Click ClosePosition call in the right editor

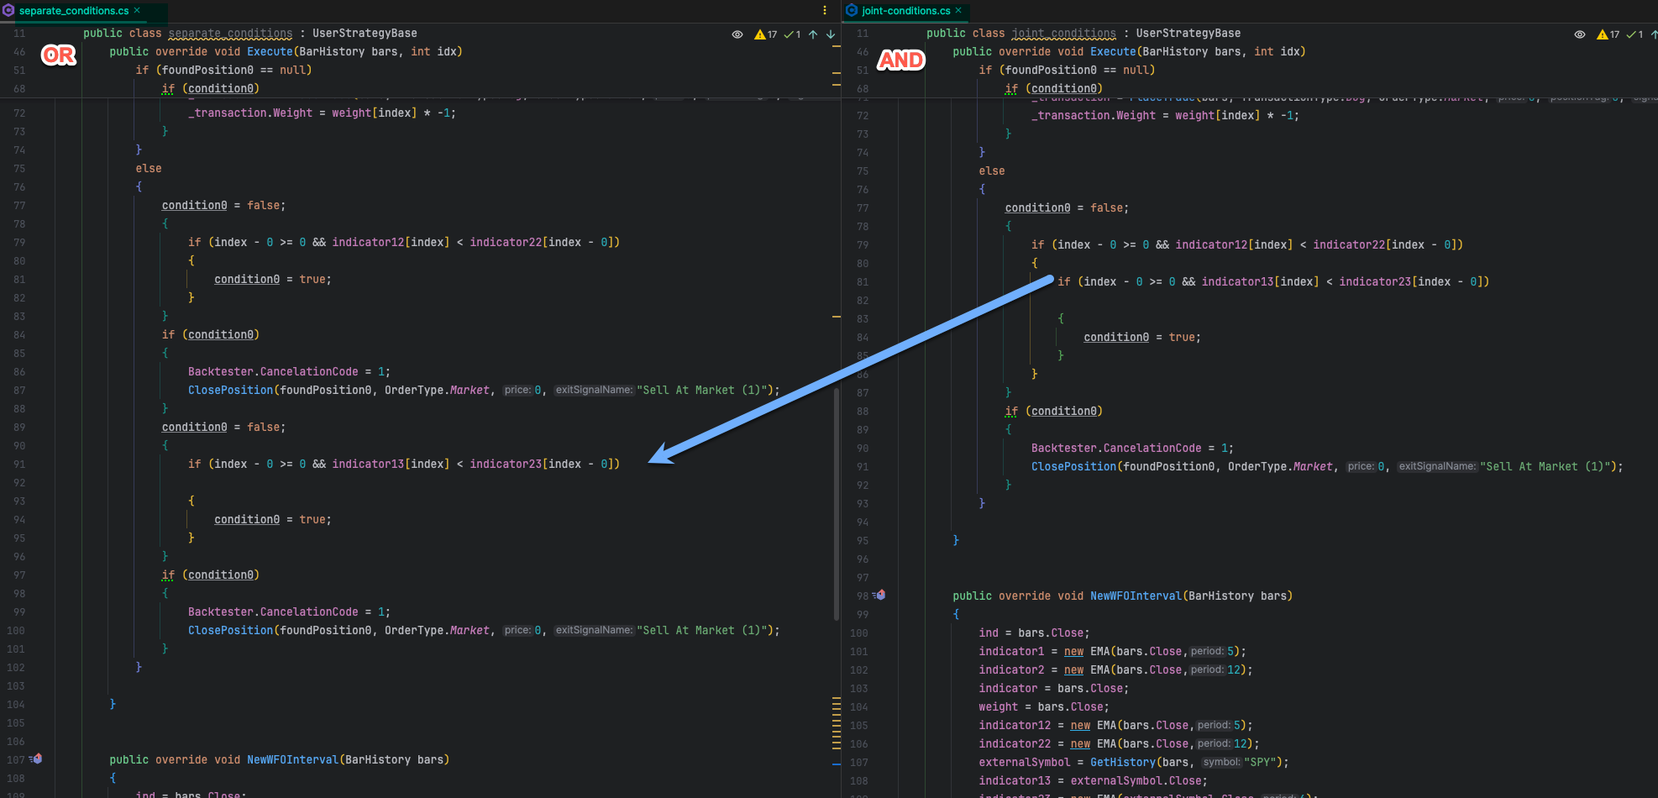click(x=1074, y=466)
